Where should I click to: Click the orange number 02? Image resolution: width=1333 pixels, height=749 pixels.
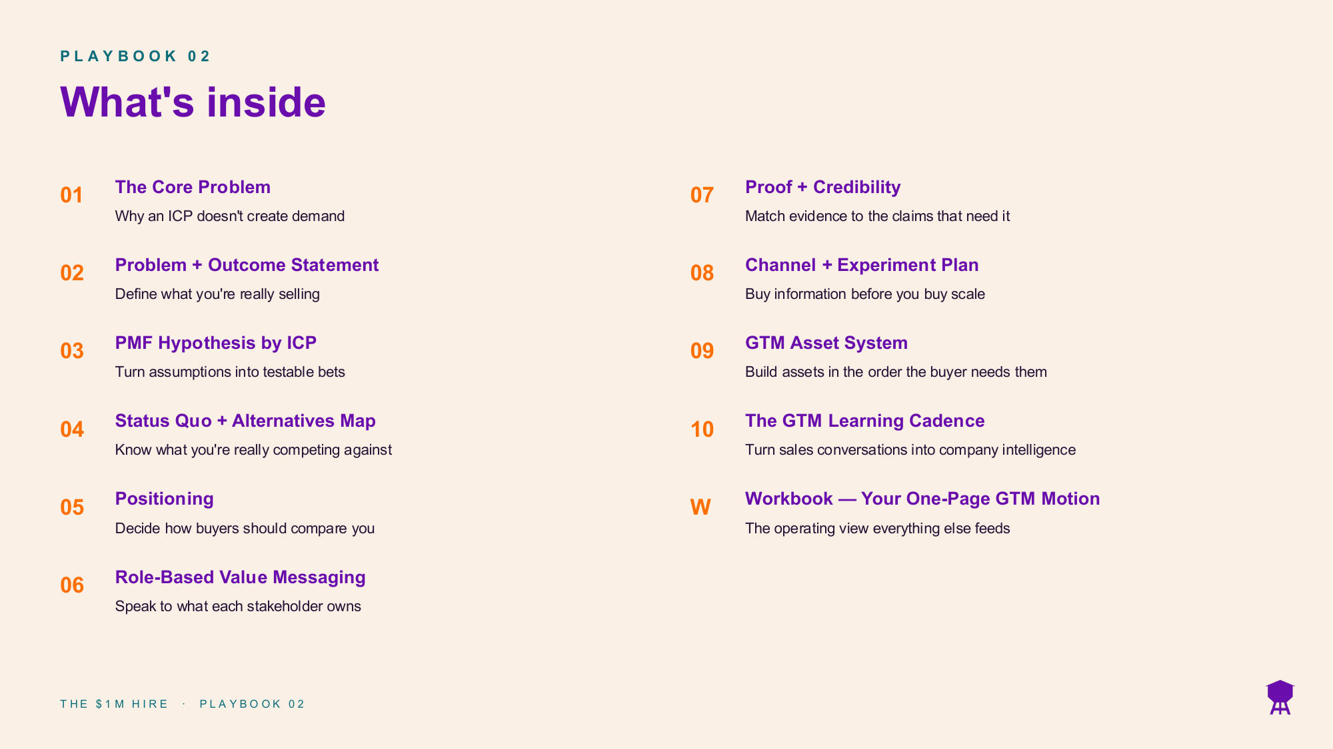72,273
